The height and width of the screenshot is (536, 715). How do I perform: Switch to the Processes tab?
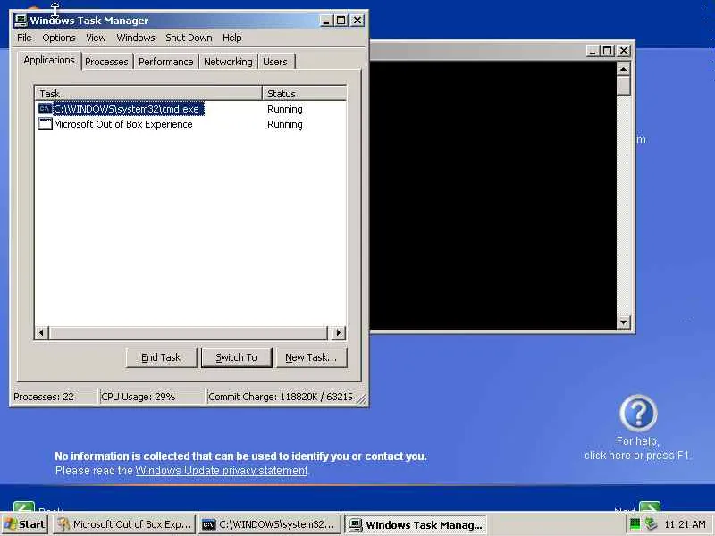pos(106,62)
